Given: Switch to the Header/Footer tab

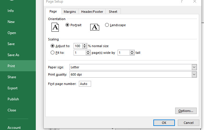Looking at the screenshot, I should 92,12.
